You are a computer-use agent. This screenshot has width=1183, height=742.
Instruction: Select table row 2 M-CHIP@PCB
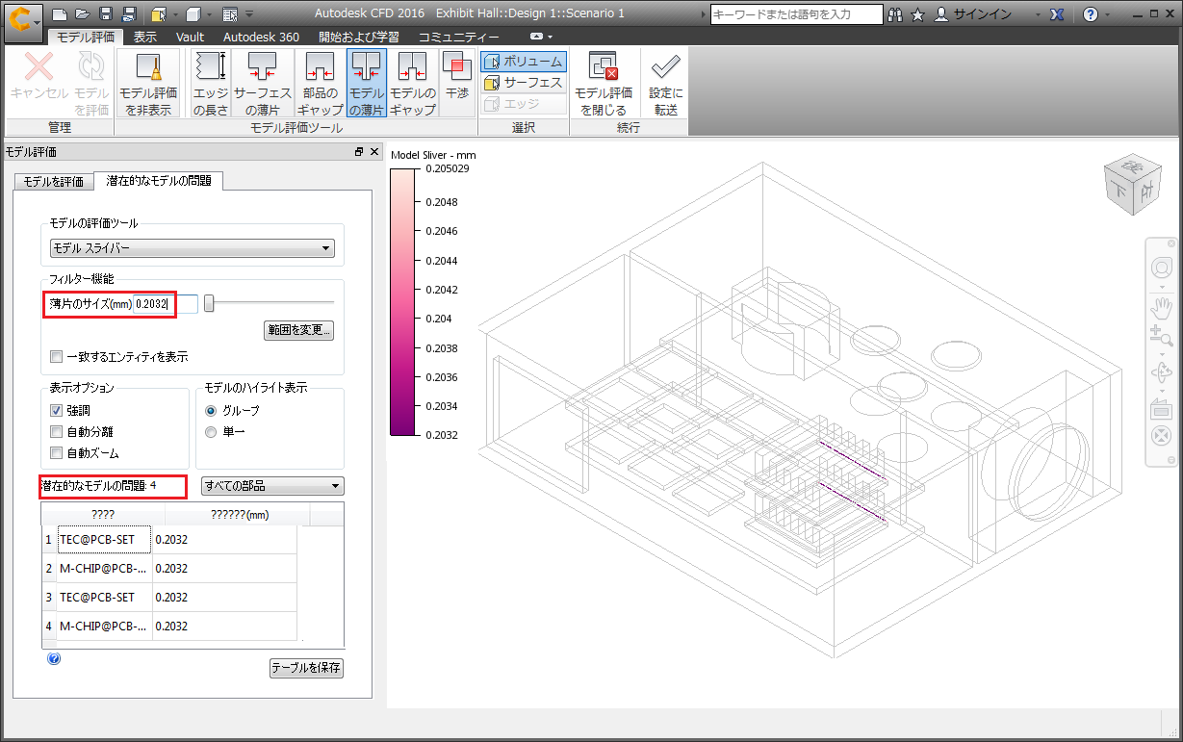168,568
